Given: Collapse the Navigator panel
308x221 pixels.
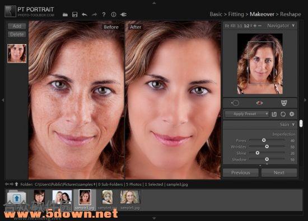Looking at the screenshot, I should 293,26.
